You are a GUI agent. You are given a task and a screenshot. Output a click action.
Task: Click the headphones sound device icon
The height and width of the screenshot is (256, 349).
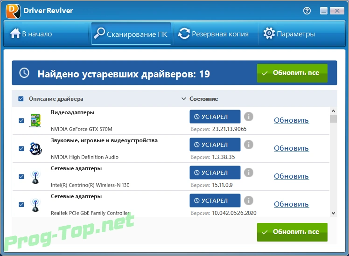[35, 148]
